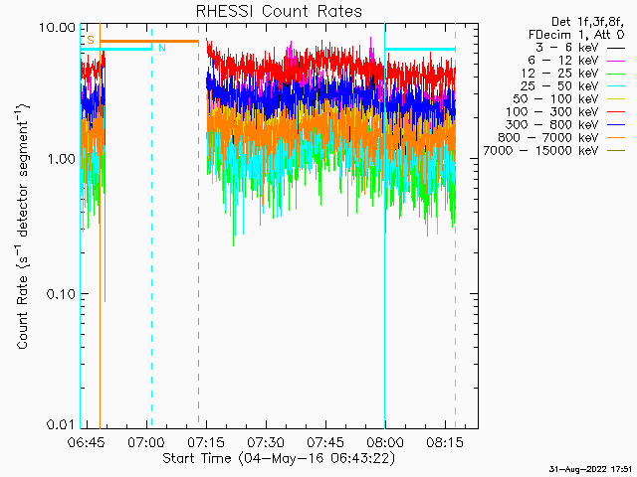This screenshot has height=477, width=637.
Task: Click the orange S flag marker
Action: 91,40
